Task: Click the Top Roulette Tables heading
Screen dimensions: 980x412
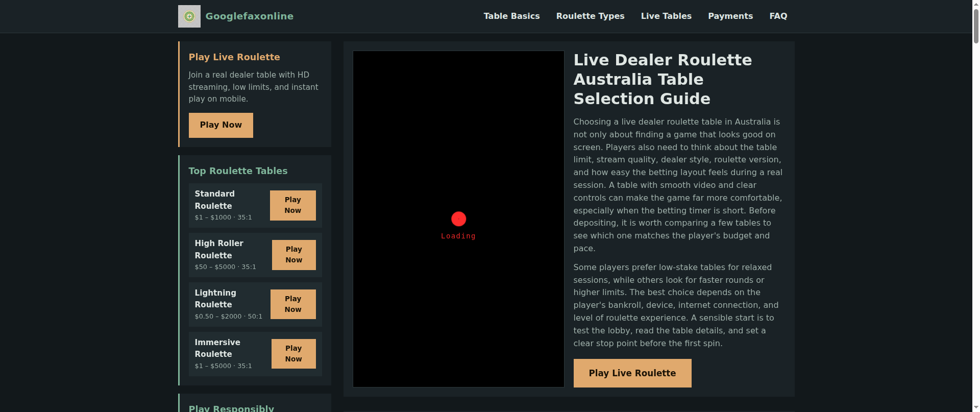Action: tap(238, 171)
